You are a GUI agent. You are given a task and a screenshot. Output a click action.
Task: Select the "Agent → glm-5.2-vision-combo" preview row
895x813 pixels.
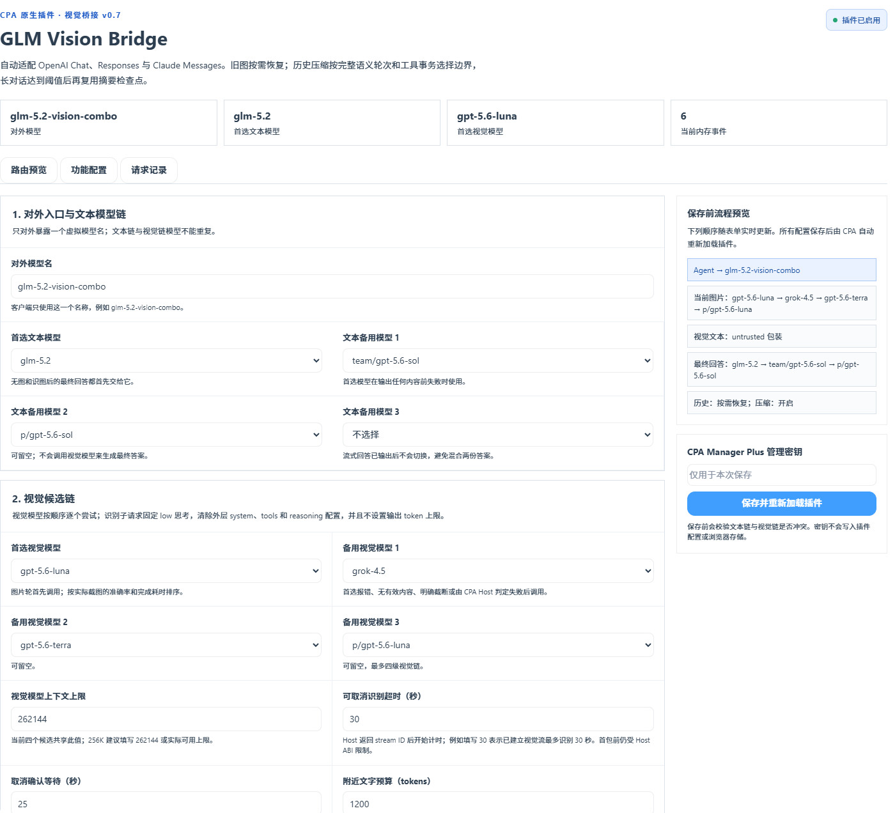point(781,270)
